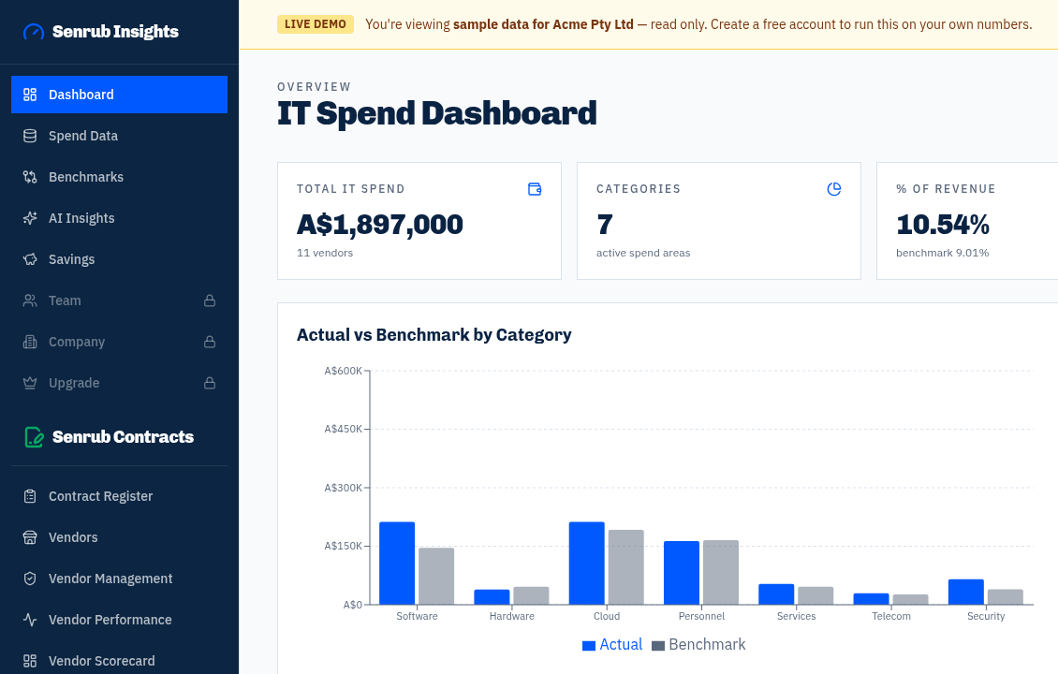The width and height of the screenshot is (1058, 674).
Task: Click the pie chart icon on Categories card
Action: (x=834, y=189)
